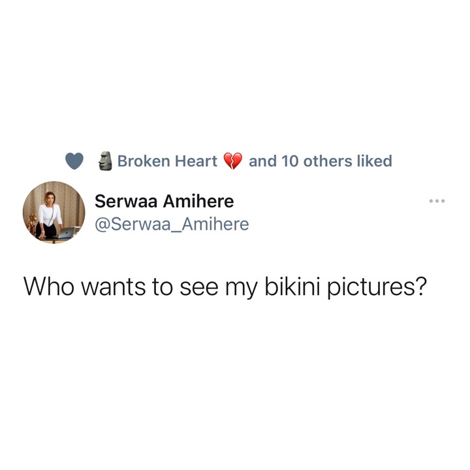This screenshot has width=470, height=470.
Task: Open Serwaa Amihere's profile picture
Action: [x=54, y=212]
